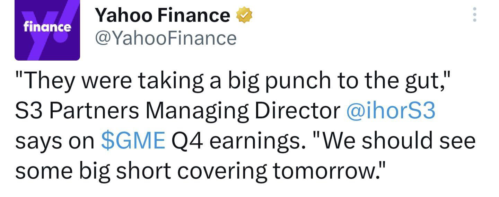
Task: Open the @ihorS3 mention link
Action: click(x=390, y=111)
